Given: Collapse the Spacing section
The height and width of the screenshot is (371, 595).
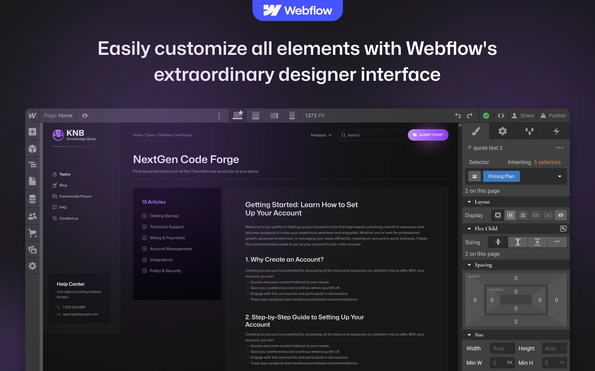Looking at the screenshot, I should click(x=469, y=265).
